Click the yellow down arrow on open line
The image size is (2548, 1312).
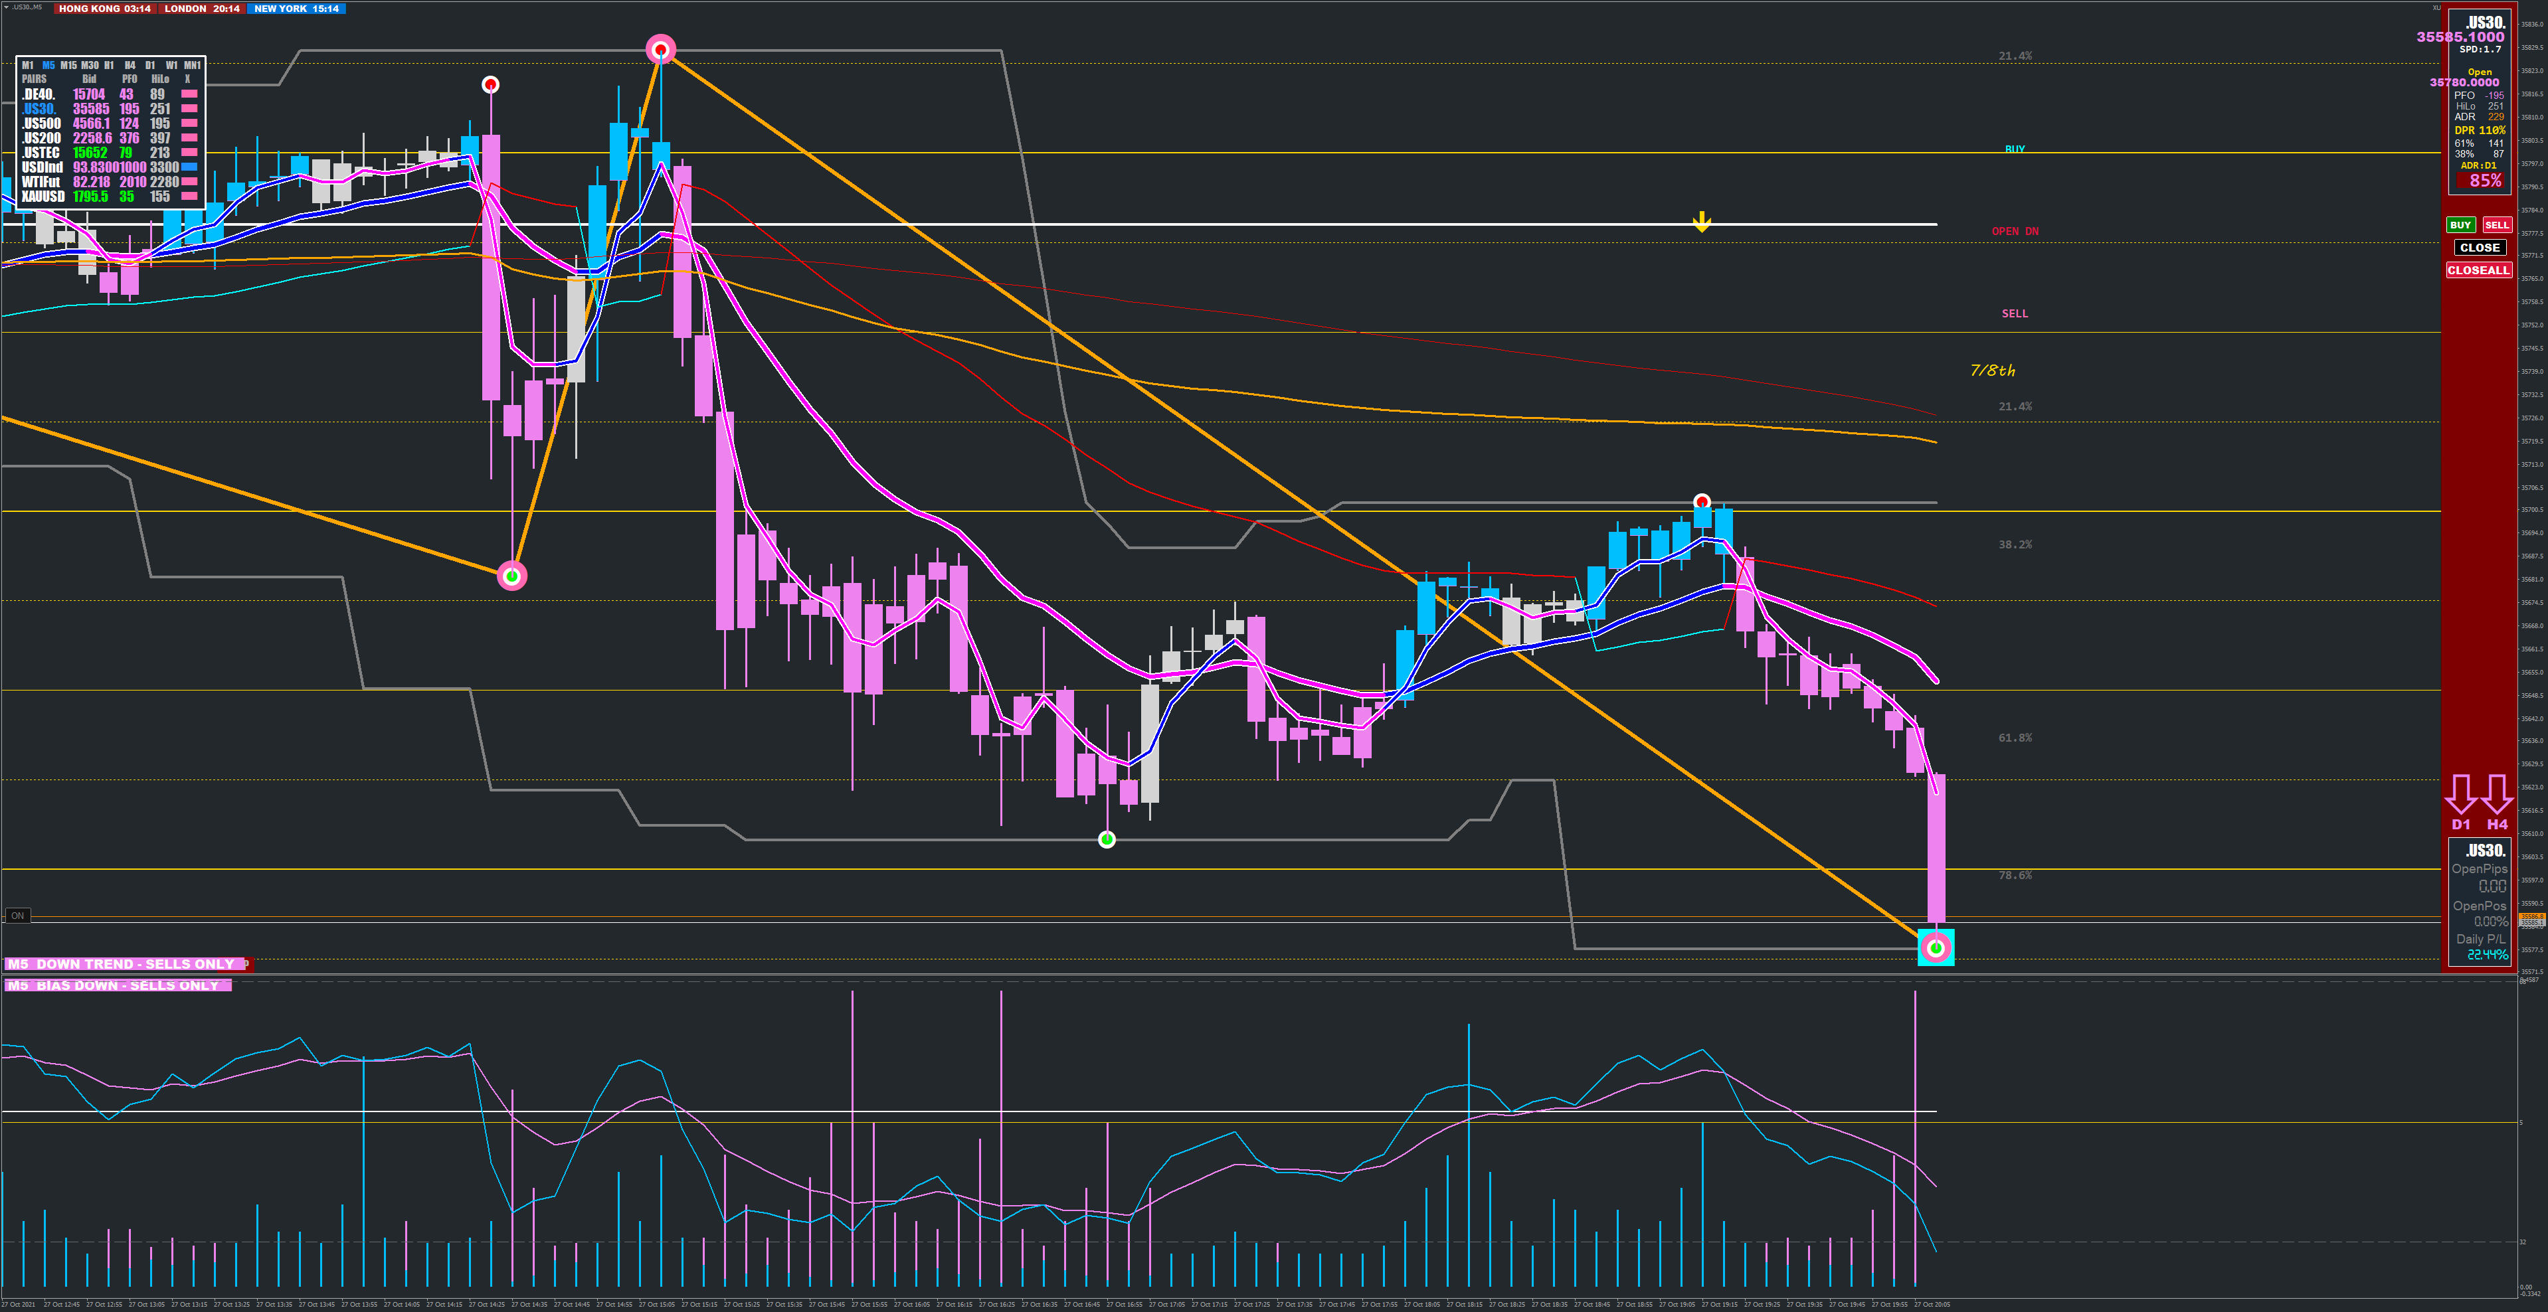(1701, 222)
